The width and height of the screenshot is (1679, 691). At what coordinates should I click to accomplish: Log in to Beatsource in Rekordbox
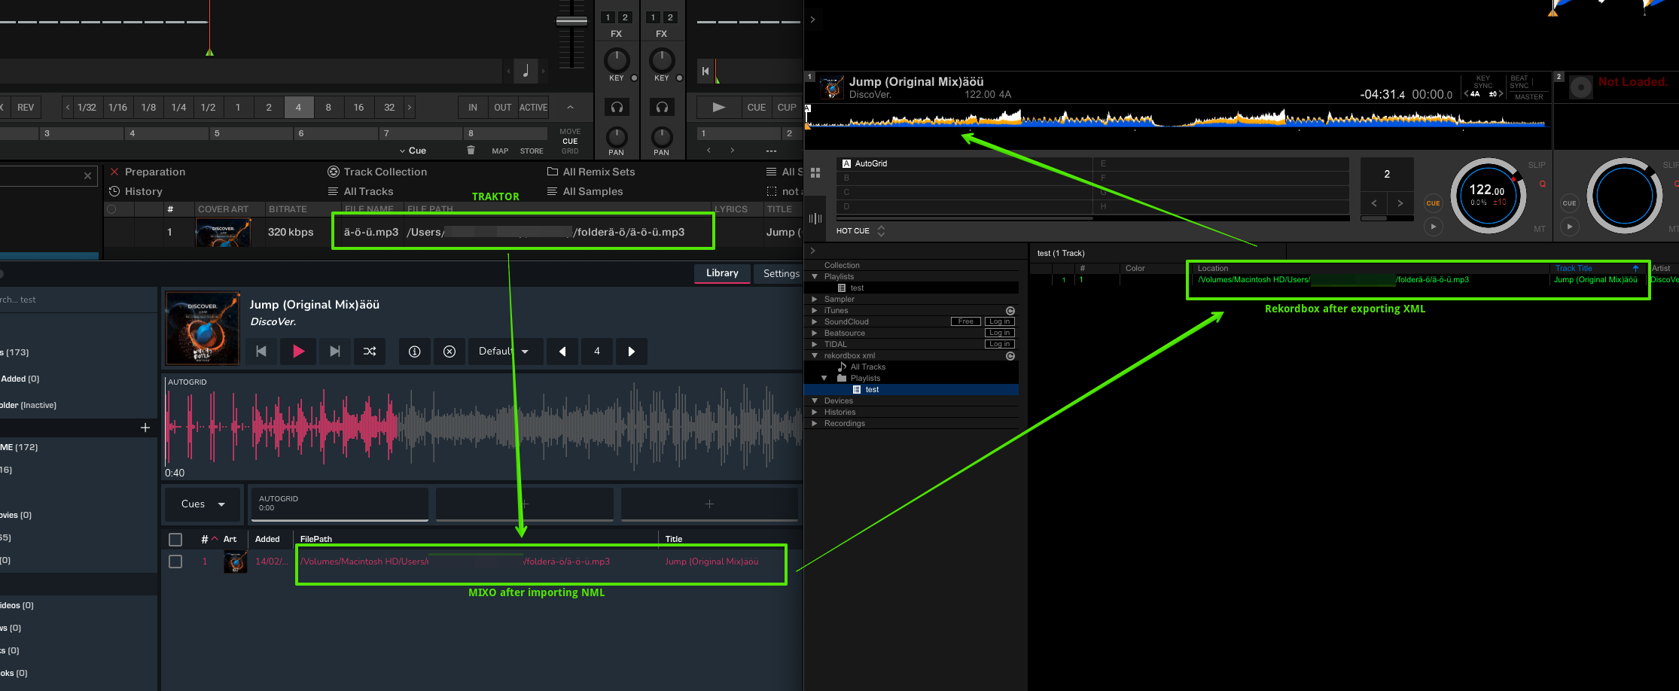point(1000,333)
